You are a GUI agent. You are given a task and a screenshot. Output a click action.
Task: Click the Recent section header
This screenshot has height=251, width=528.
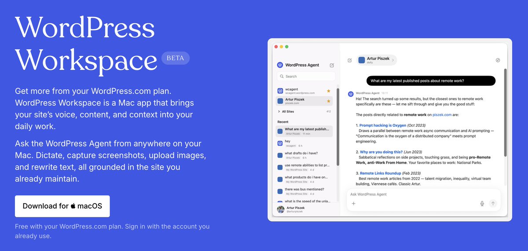pos(283,122)
